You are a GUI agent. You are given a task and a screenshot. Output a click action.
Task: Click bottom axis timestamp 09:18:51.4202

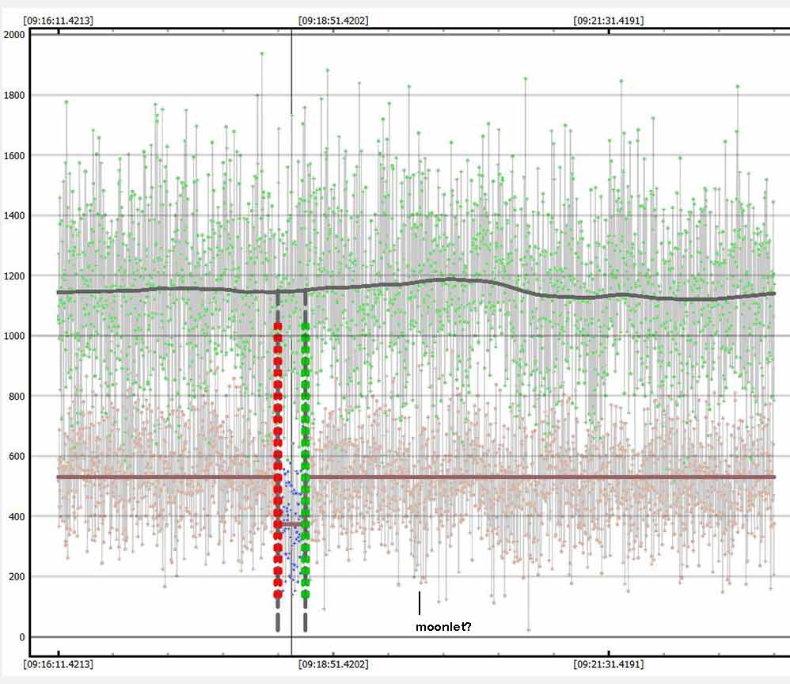[333, 665]
